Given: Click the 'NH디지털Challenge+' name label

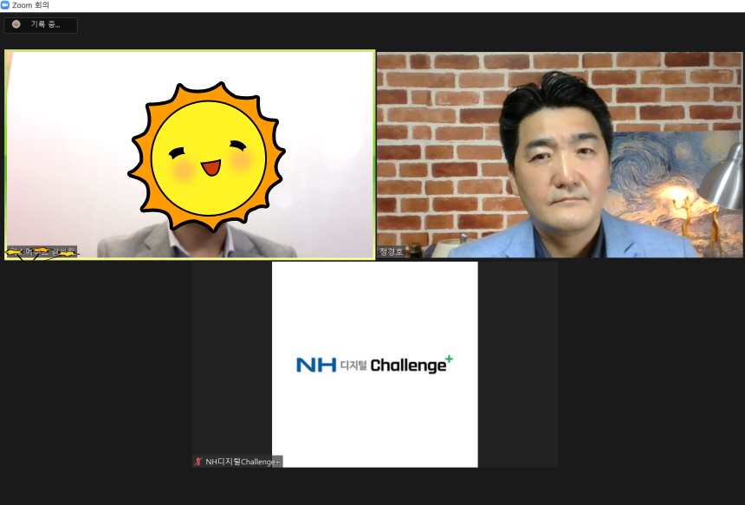Looking at the screenshot, I should (x=243, y=462).
